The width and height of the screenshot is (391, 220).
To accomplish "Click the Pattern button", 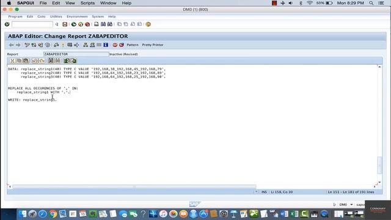I will (133, 45).
